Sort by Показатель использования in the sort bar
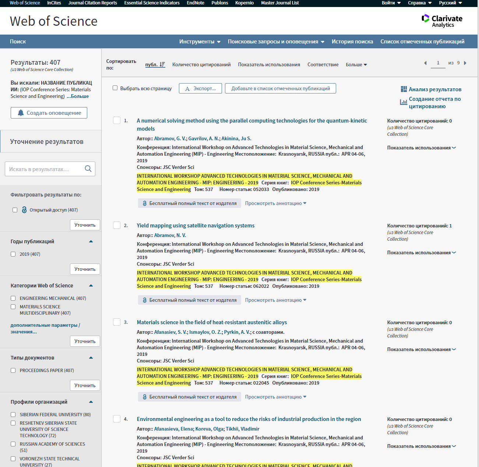The height and width of the screenshot is (467, 479). click(269, 64)
